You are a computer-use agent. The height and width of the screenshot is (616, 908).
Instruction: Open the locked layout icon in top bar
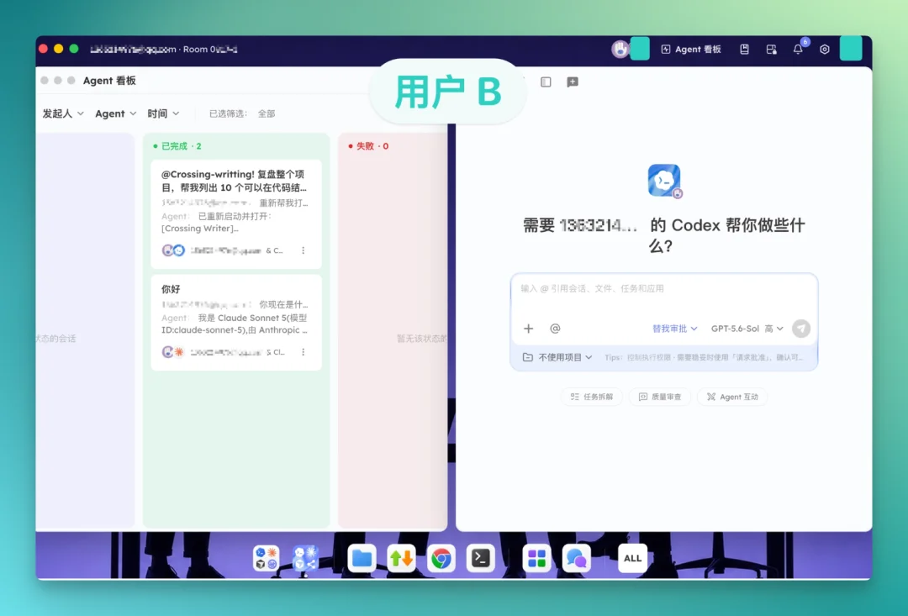click(x=771, y=50)
